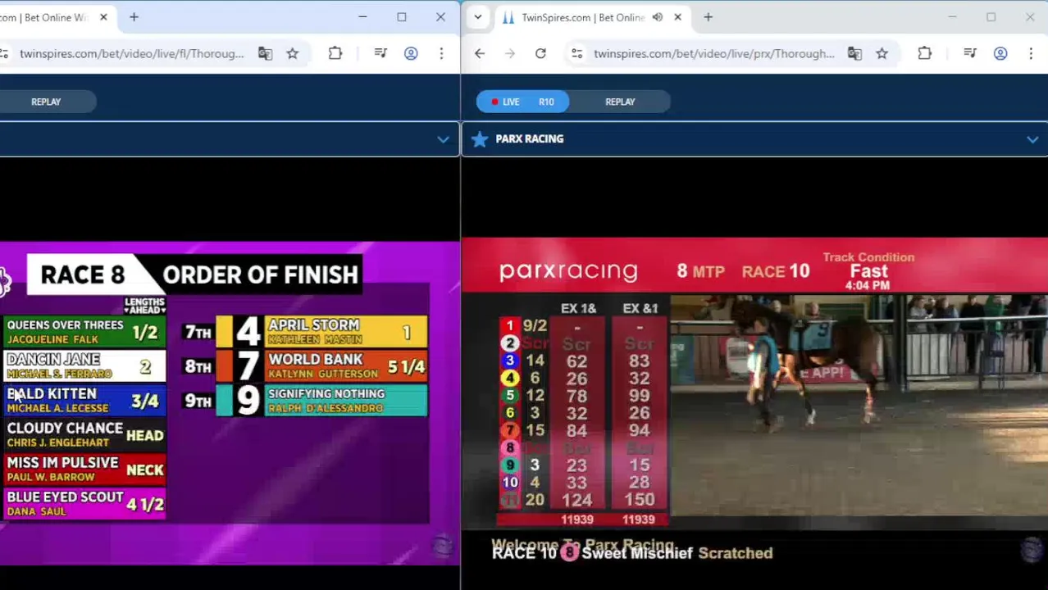Viewport: 1048px width, 590px height.
Task: View site info icon in left window
Action: [4, 53]
